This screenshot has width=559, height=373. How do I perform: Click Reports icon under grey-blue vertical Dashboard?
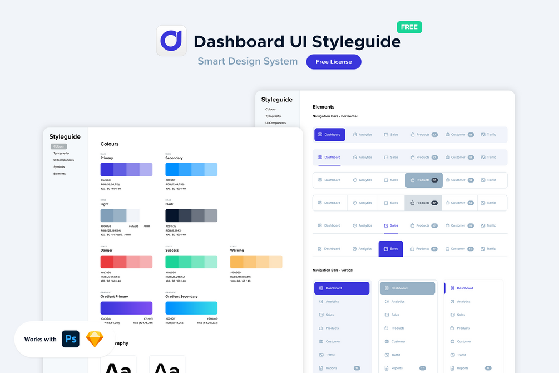click(387, 368)
